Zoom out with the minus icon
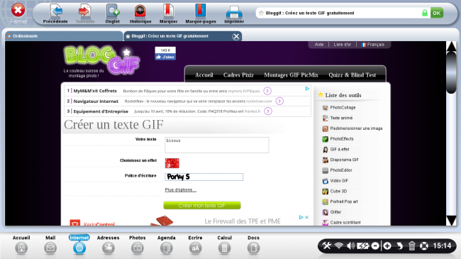 (x=375, y=246)
